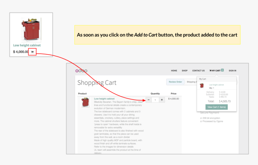Click Qty: 1 in the My Cart popover

coord(211,88)
